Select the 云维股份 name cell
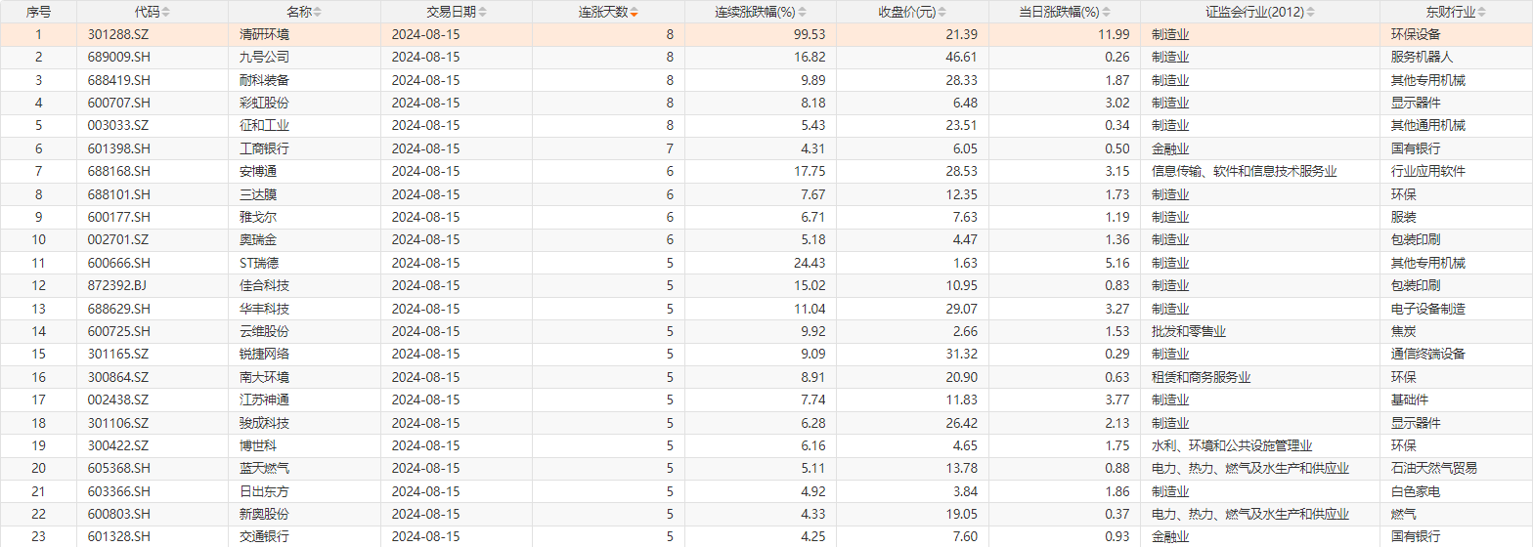This screenshot has height=547, width=1533. click(x=264, y=331)
